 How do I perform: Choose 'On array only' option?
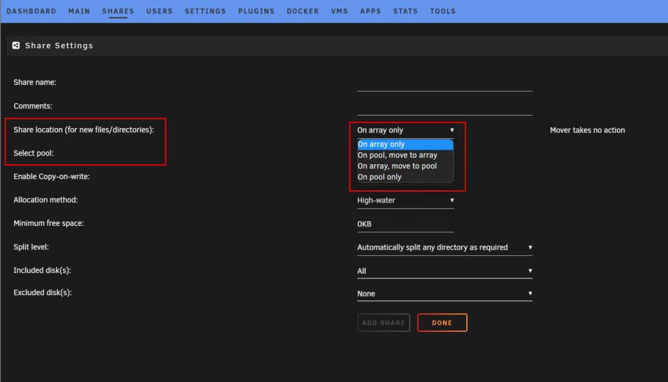click(x=405, y=144)
